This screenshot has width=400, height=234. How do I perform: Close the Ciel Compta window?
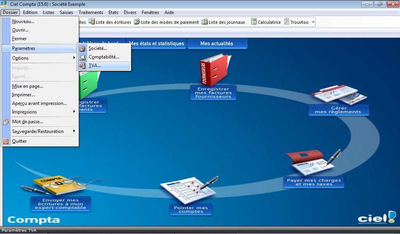click(393, 4)
